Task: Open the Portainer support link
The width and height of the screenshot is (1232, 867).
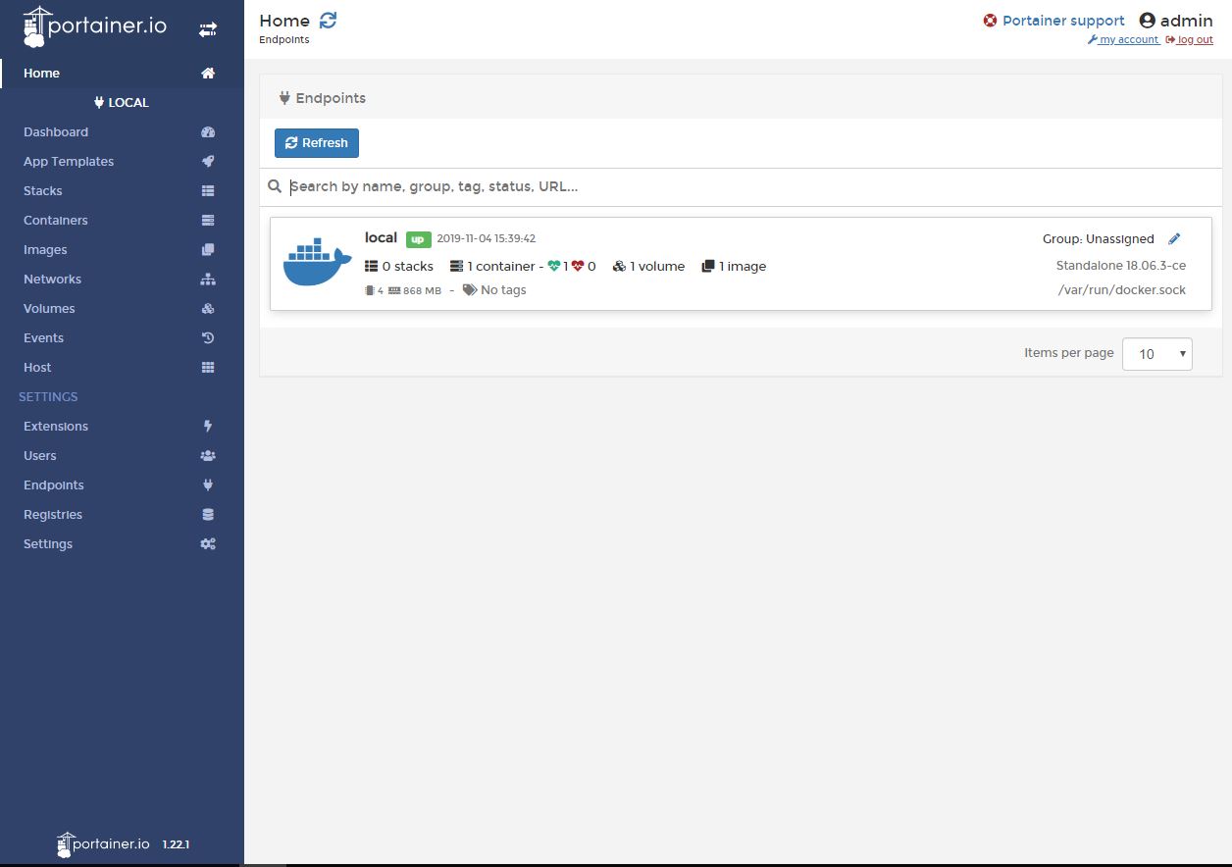Action: [1062, 21]
